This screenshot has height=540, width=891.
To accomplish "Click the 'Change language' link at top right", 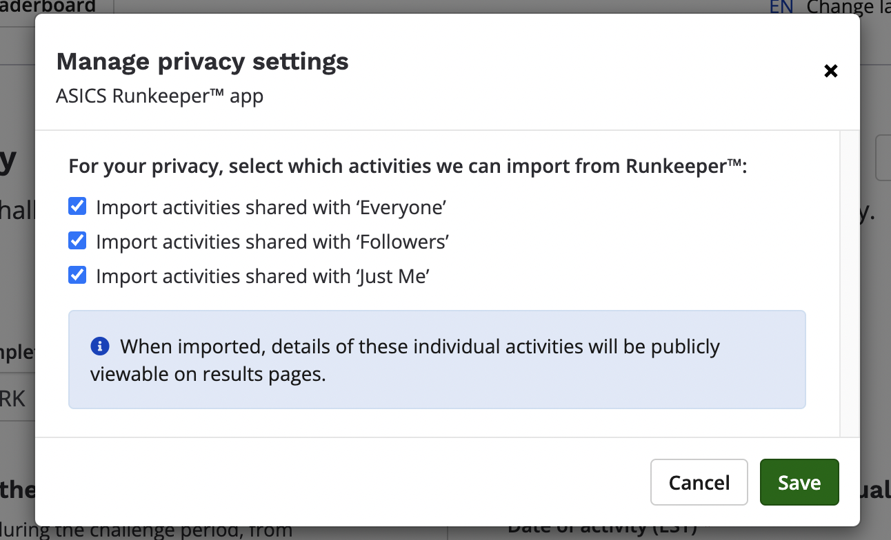I will 848,8.
